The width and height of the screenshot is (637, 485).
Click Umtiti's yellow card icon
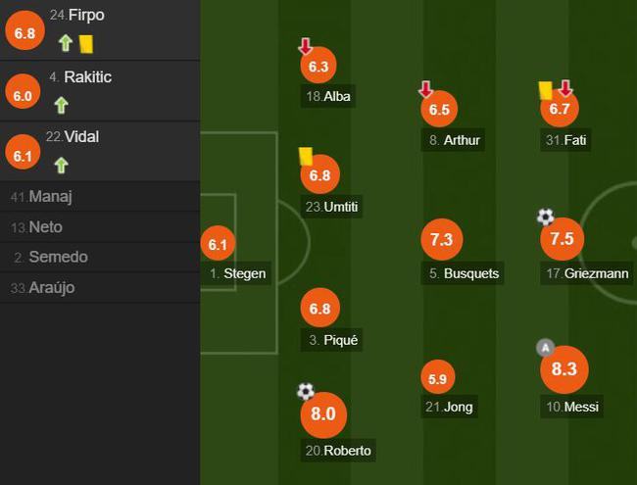(x=306, y=156)
